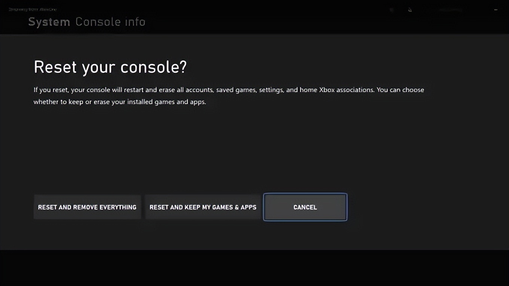Reopen search using the magnifier icon

pos(391,10)
